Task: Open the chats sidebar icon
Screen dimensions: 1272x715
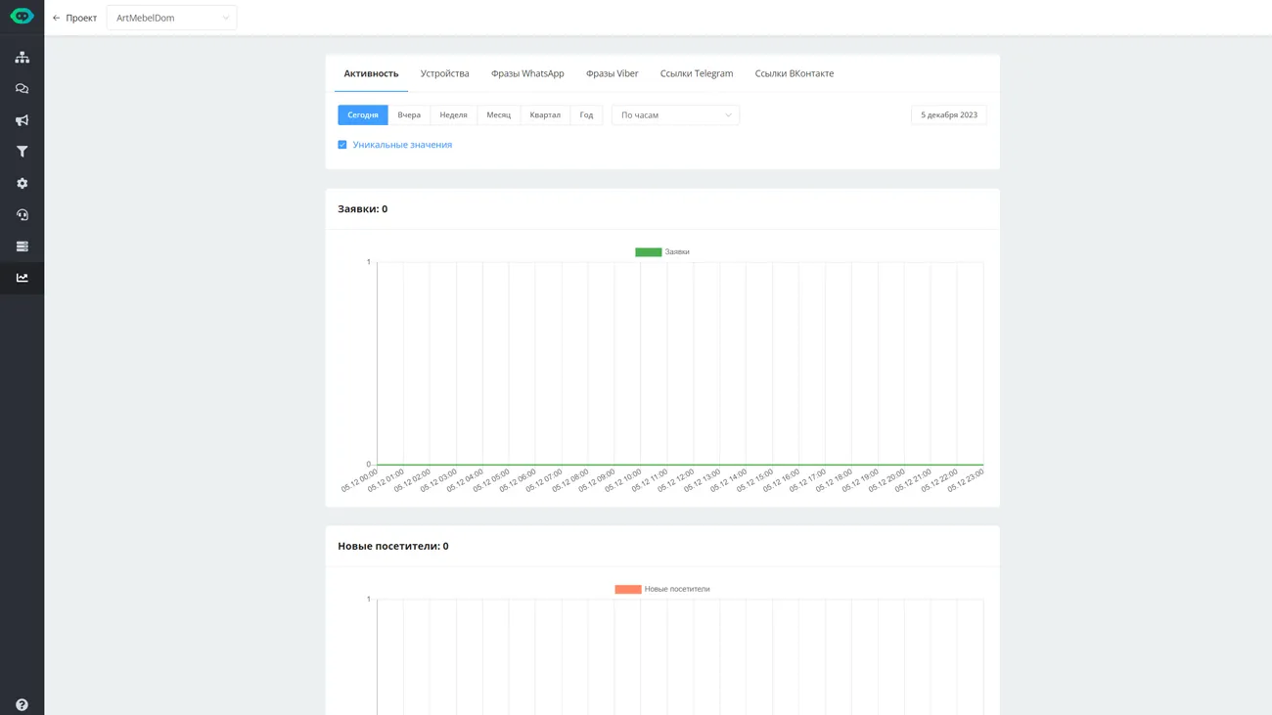Action: click(x=22, y=89)
